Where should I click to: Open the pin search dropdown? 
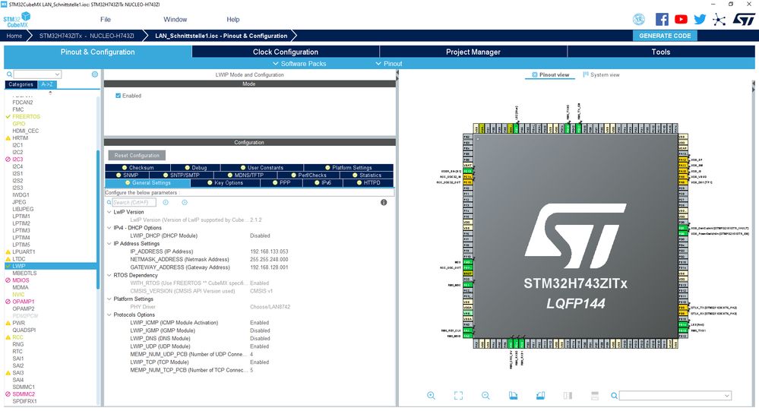coord(726,396)
